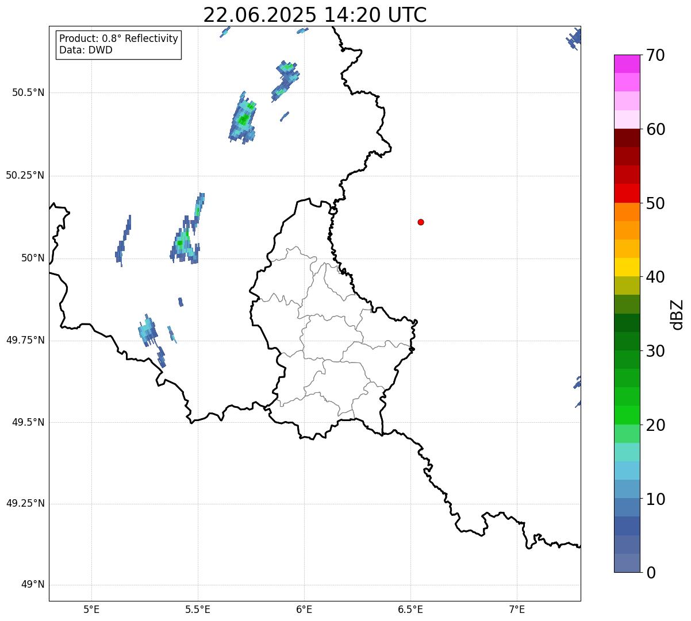Click the green-core radar echo near 50.4°N 5.7°E

click(x=243, y=119)
